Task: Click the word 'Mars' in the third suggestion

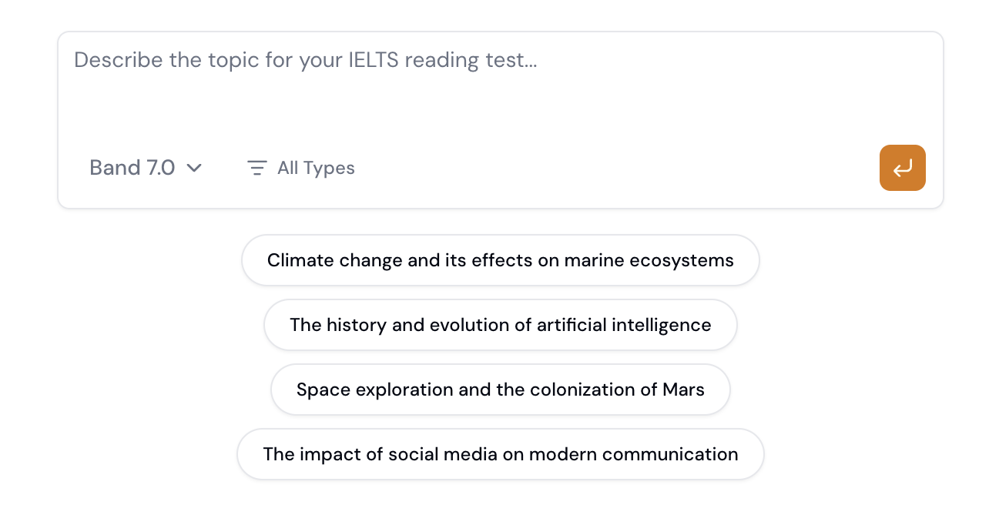Action: [x=683, y=390]
